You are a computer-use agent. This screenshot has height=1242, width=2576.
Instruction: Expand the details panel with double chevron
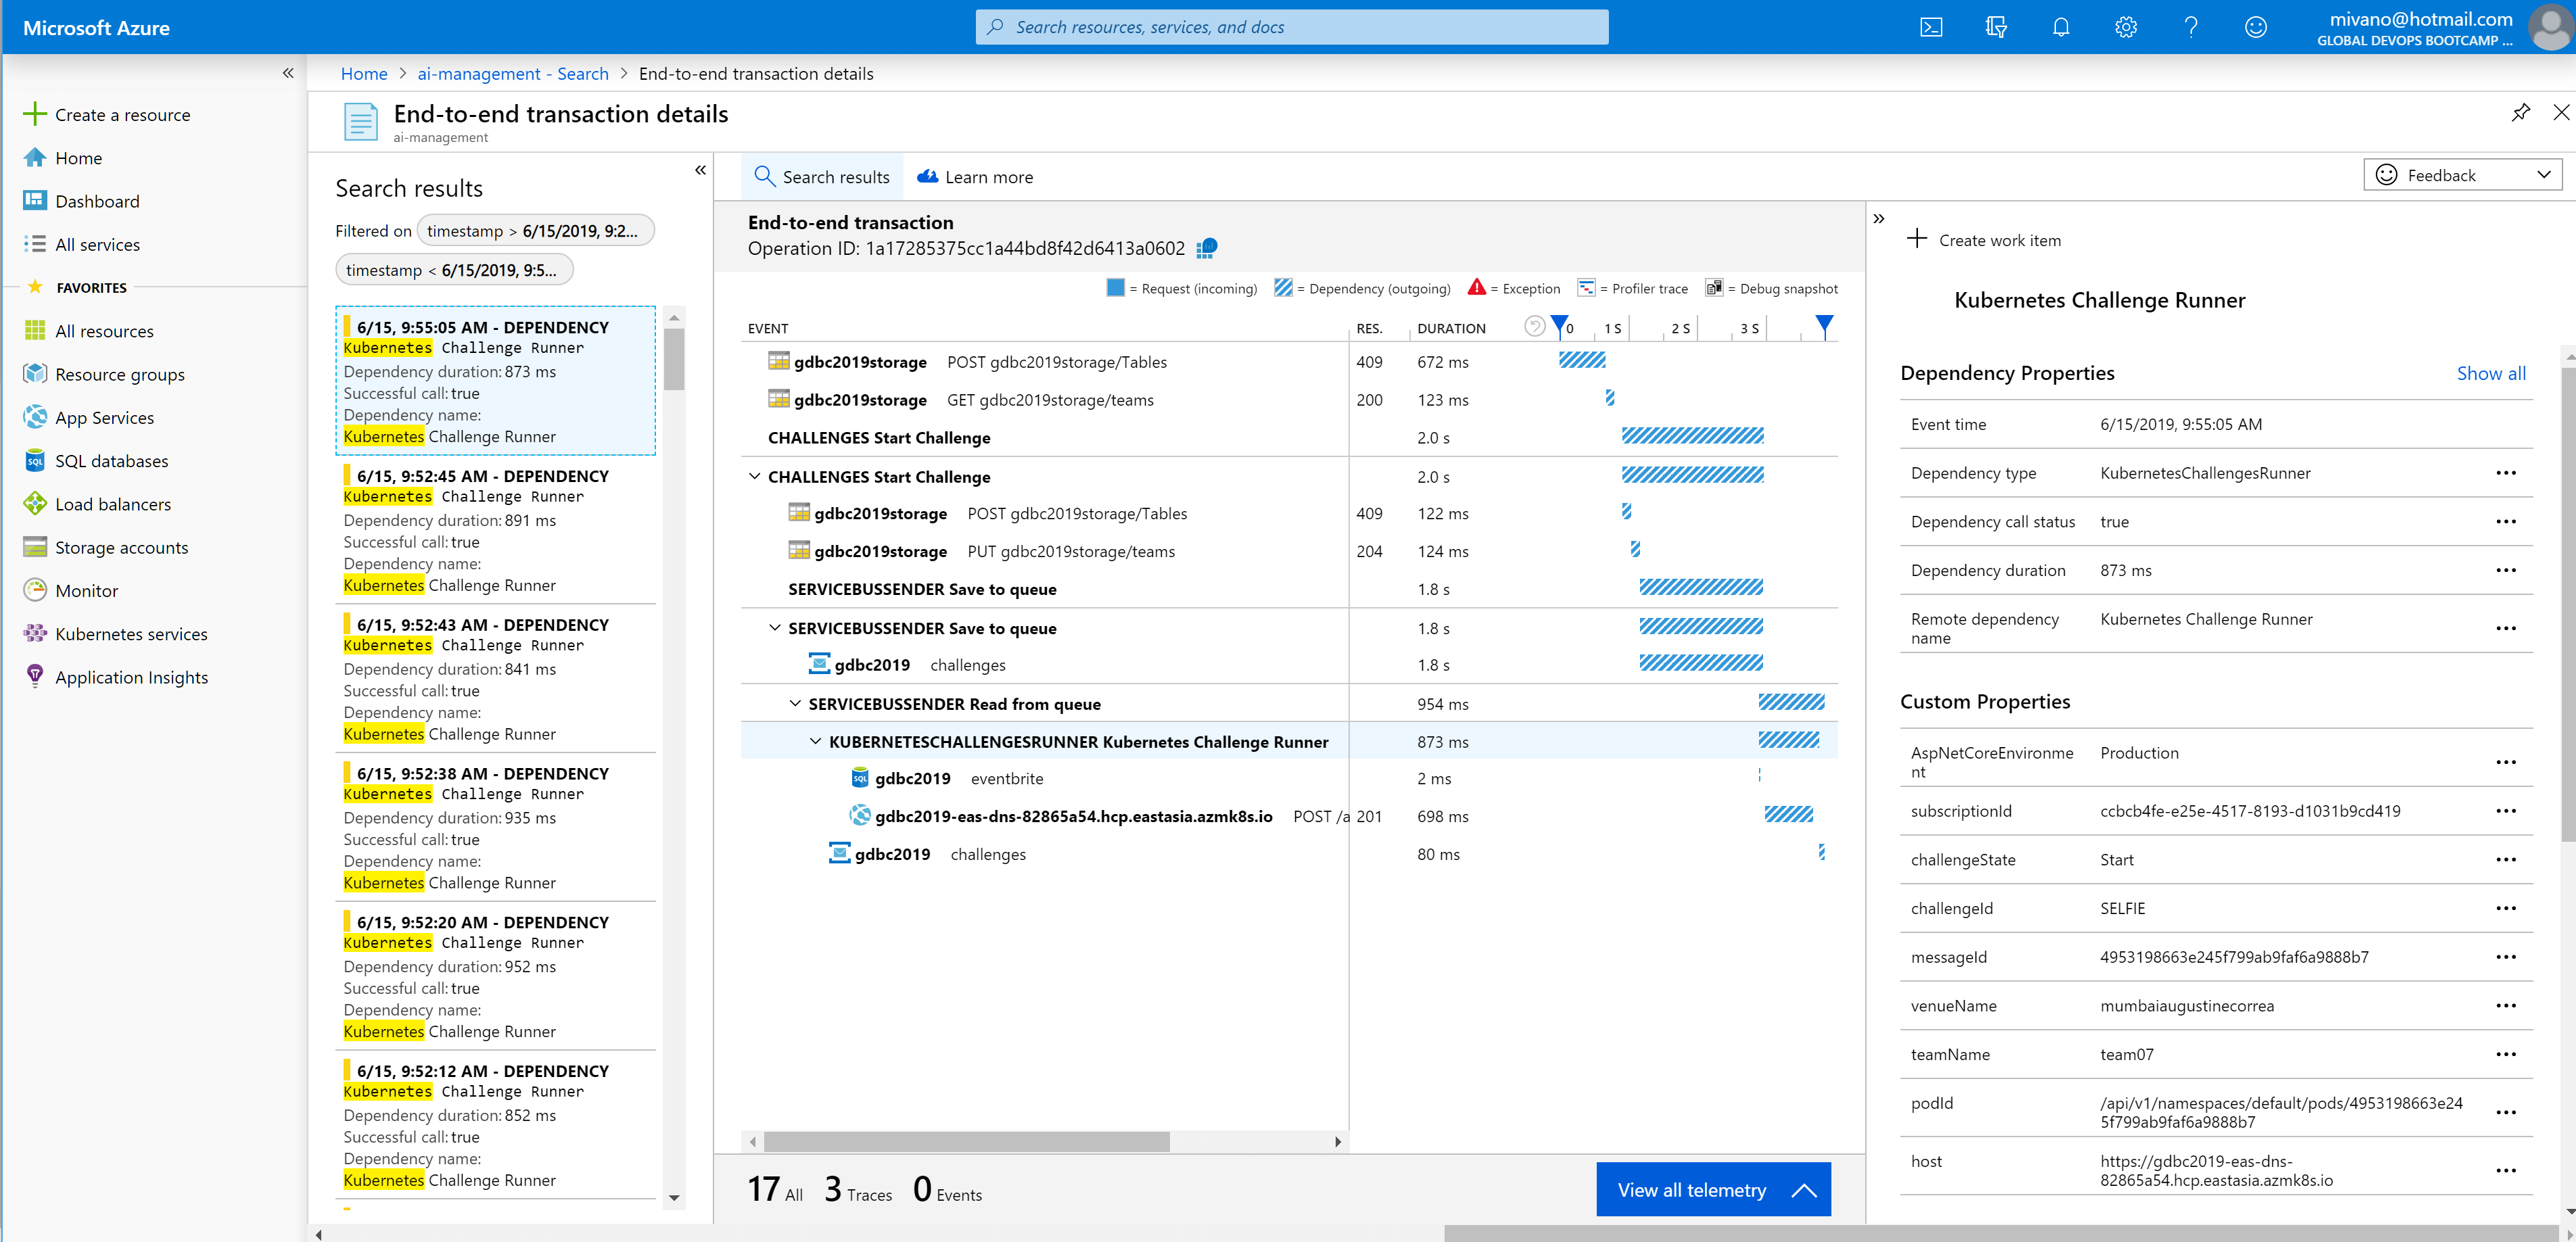1878,219
